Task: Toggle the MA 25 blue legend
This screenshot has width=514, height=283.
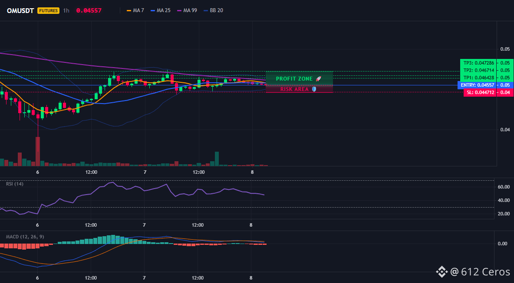Action: (x=160, y=10)
